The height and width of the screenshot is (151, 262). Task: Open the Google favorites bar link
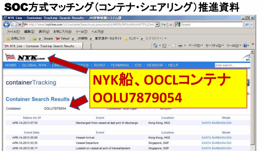[x=46, y=39]
